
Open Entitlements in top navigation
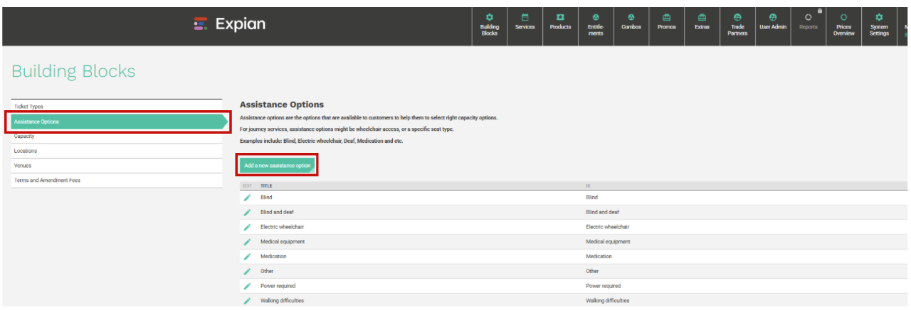[596, 26]
